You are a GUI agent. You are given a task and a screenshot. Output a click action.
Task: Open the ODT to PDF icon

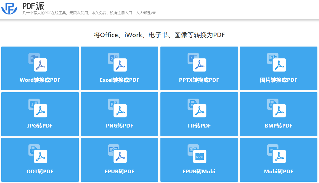point(38,154)
